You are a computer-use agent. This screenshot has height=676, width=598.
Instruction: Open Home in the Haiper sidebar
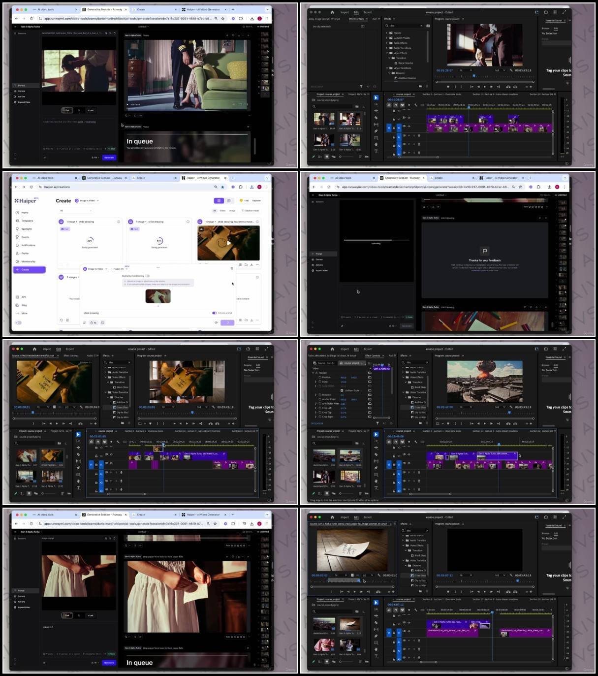point(24,213)
